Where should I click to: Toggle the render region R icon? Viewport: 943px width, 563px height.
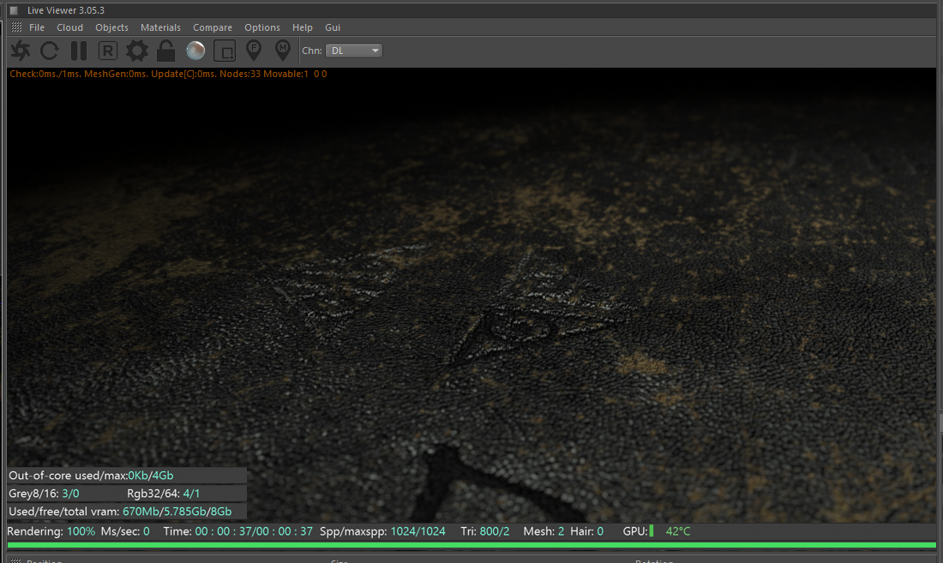108,51
